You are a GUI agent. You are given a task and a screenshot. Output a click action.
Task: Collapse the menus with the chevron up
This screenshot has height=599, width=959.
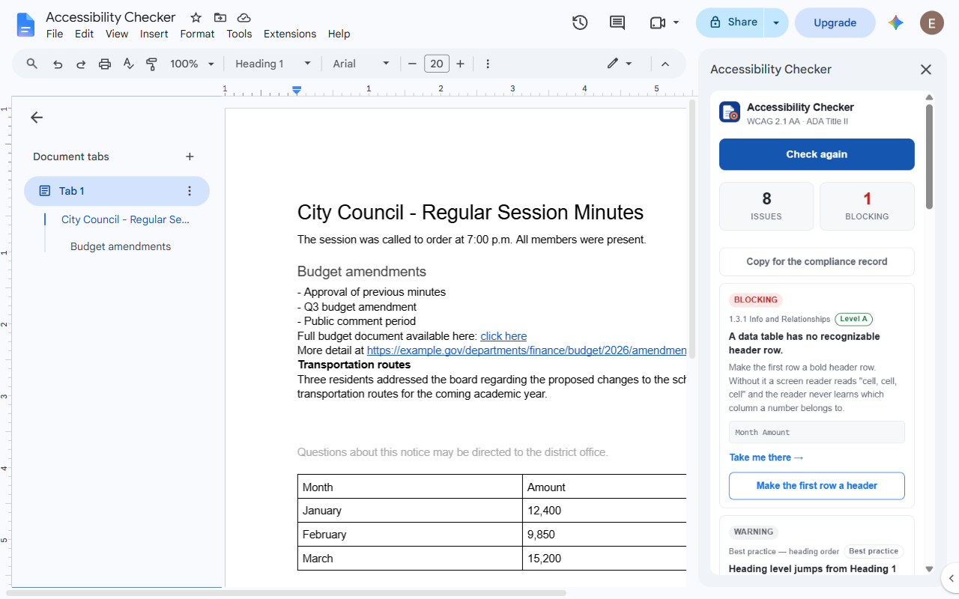pos(665,64)
